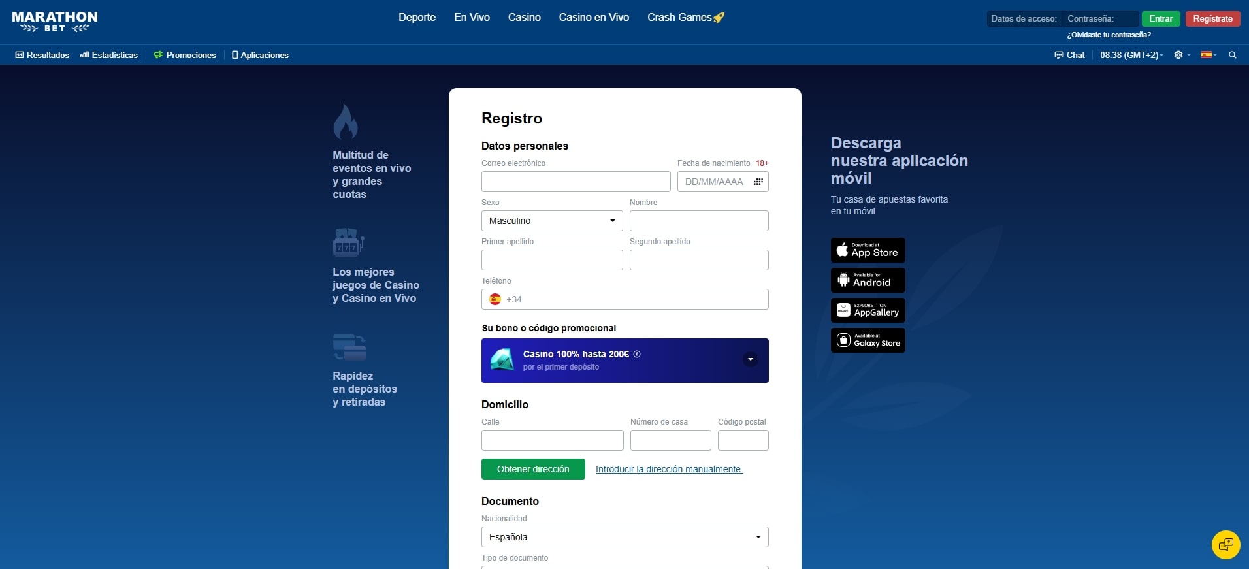This screenshot has width=1249, height=569.
Task: Click the green Entrar button
Action: point(1161,18)
